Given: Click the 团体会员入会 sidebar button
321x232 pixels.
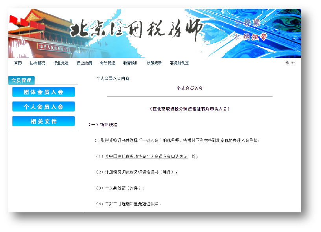Looking at the screenshot, I should 43,92.
